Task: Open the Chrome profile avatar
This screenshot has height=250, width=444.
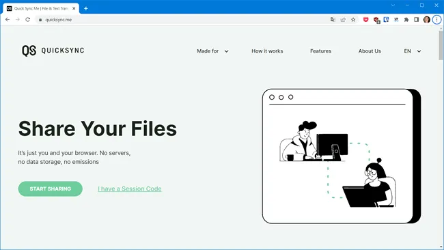Action: (427, 20)
